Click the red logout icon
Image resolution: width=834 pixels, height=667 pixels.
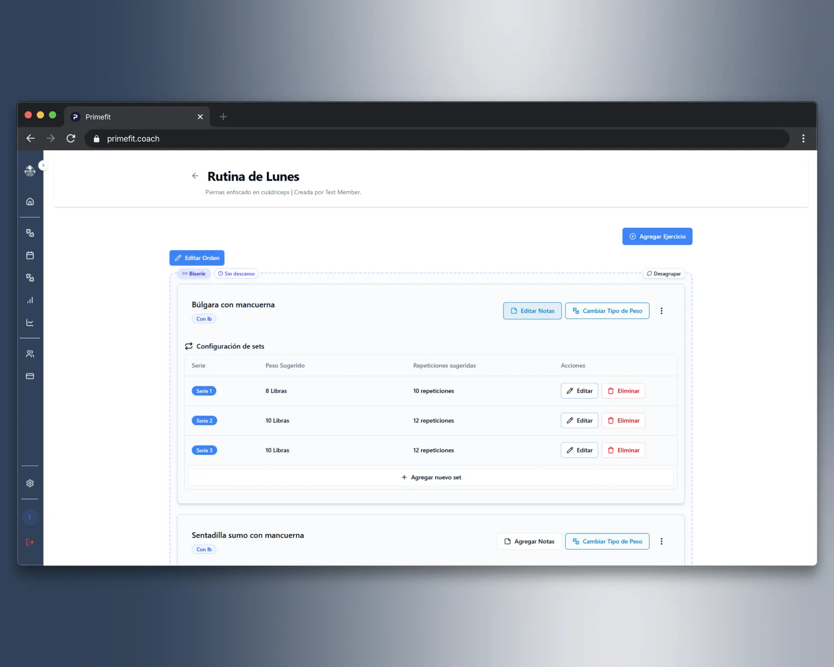point(30,542)
